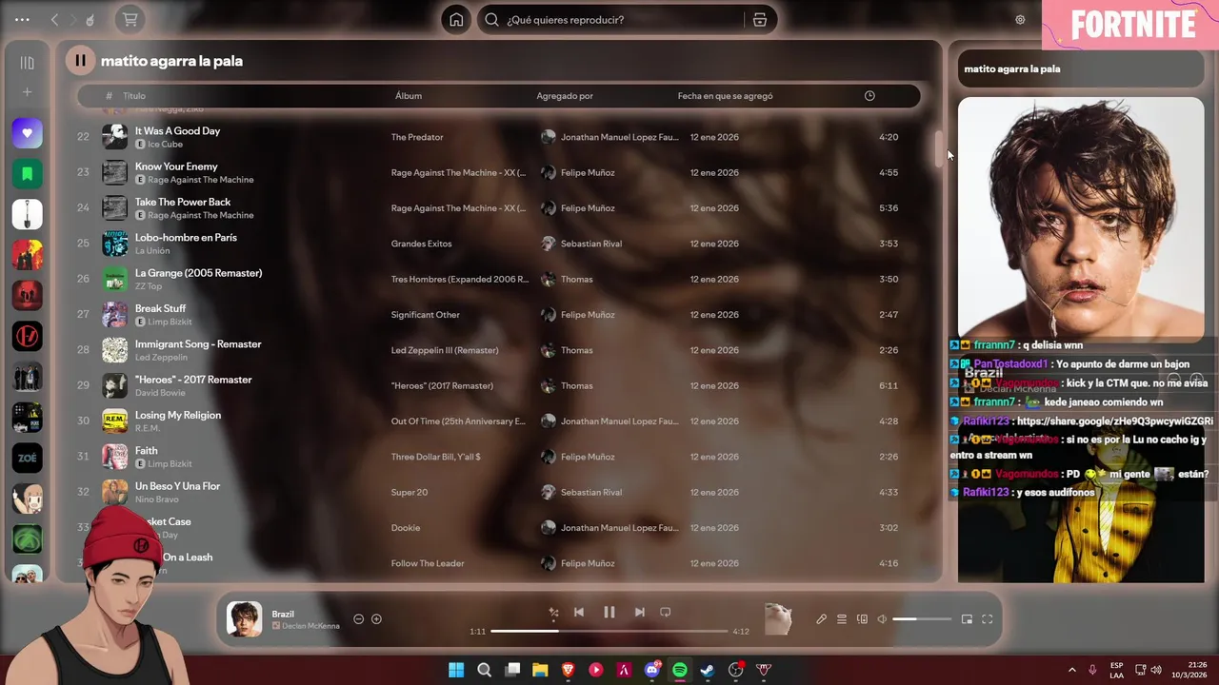1219x685 pixels.
Task: Click the Brazil title in player bar
Action: (x=283, y=614)
